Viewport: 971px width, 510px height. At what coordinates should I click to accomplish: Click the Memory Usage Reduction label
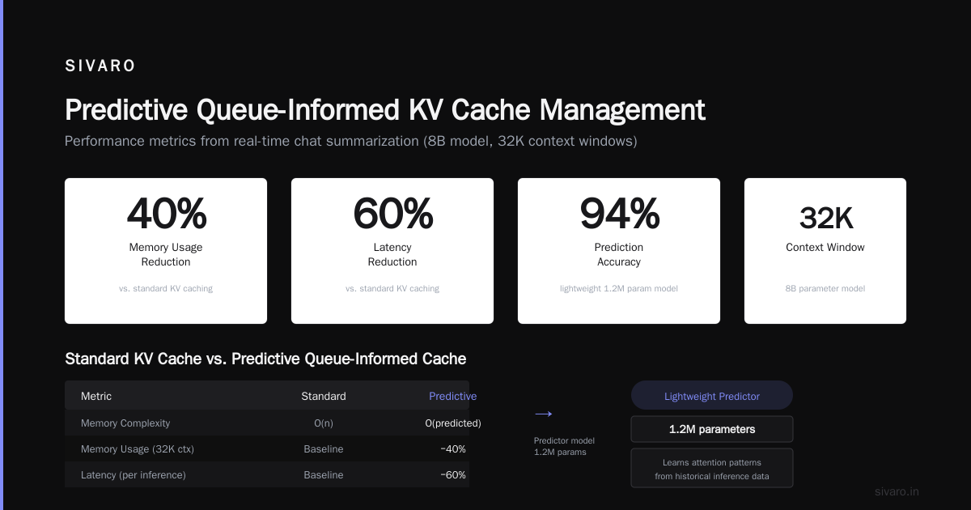166,254
